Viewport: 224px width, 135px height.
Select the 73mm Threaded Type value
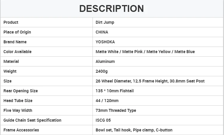click(x=116, y=110)
